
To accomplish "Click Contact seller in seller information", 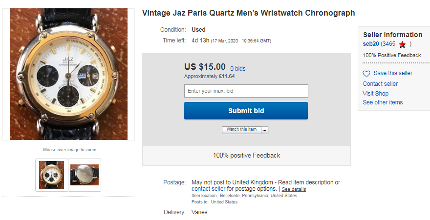I will (x=380, y=84).
